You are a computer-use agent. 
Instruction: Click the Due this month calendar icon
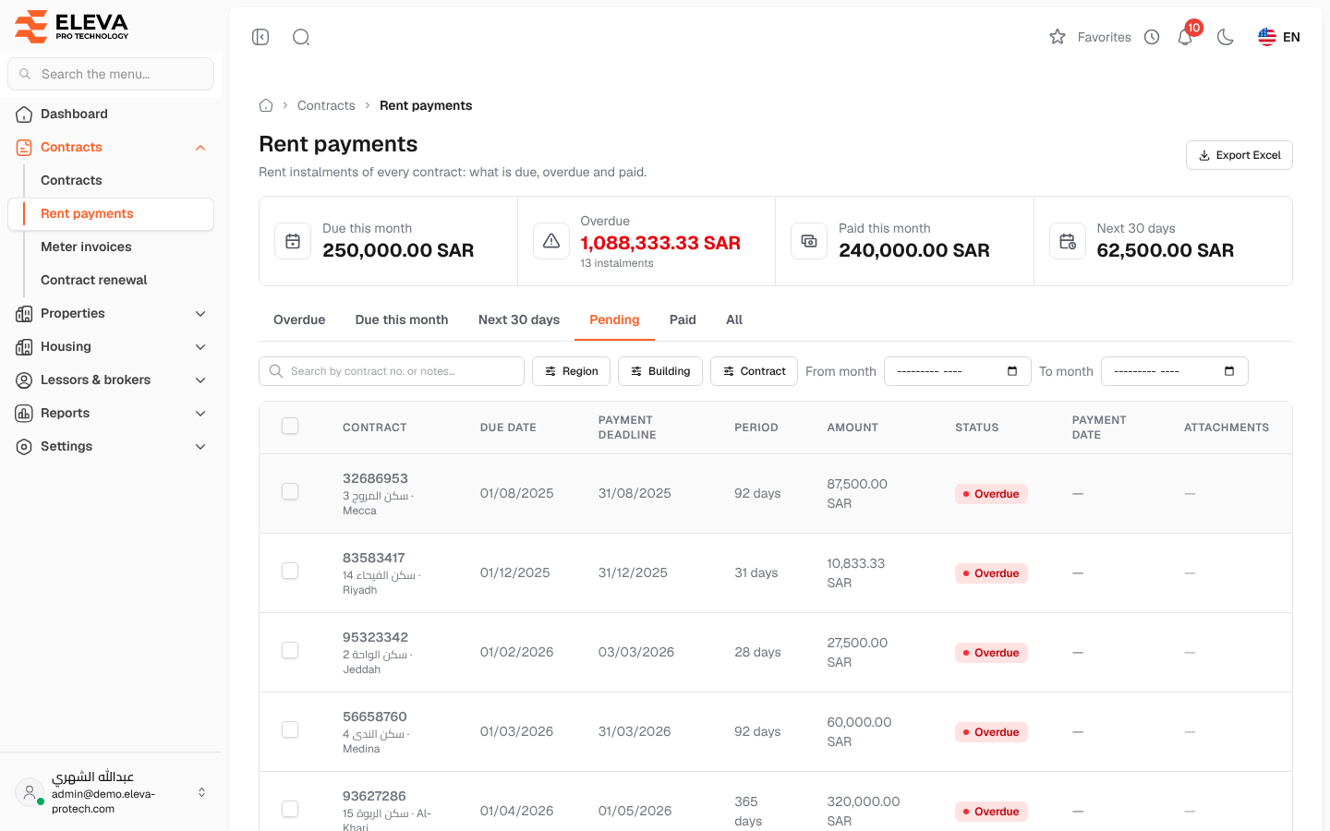coord(293,241)
